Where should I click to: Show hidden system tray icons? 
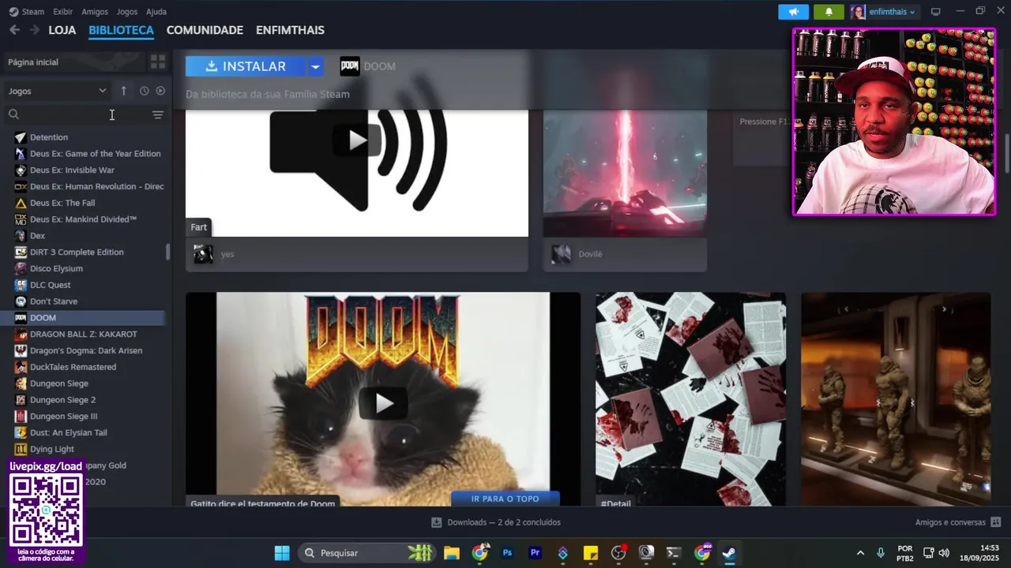coord(860,553)
